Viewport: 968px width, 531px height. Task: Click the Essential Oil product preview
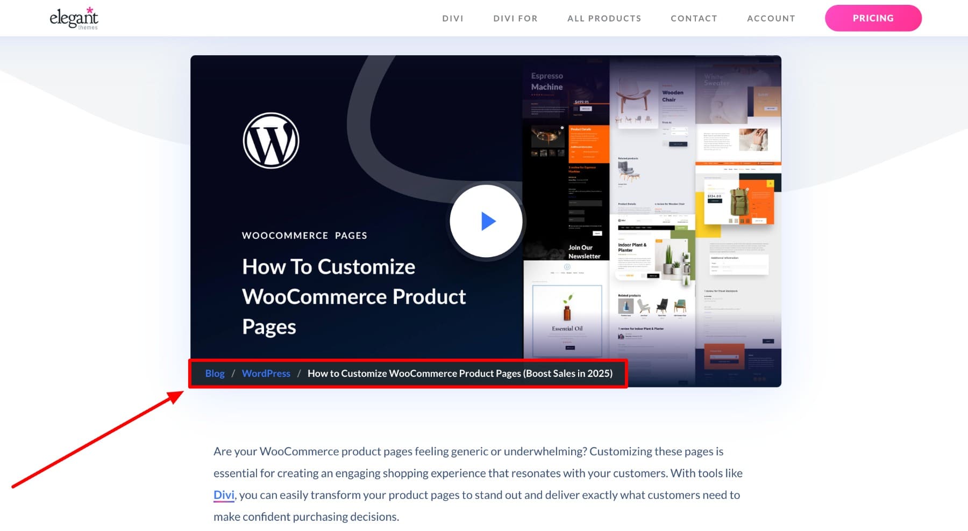(x=567, y=321)
